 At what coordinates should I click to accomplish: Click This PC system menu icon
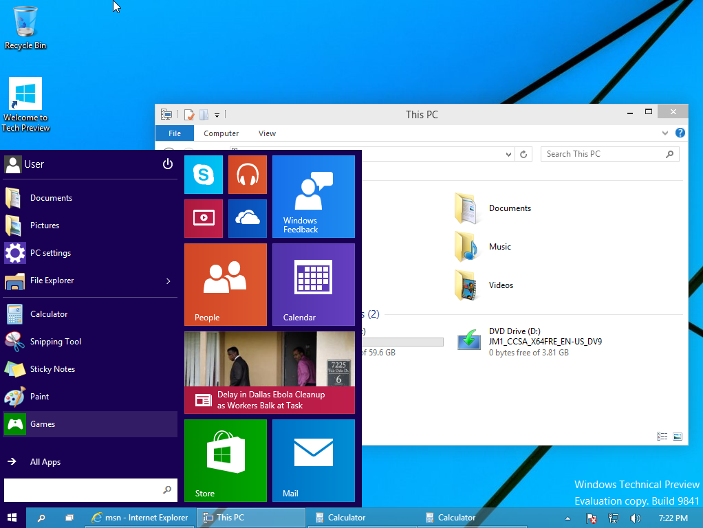[166, 115]
